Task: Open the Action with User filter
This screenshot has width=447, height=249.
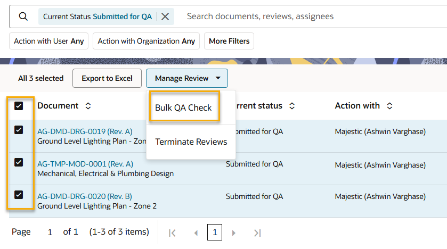Action: click(x=49, y=41)
